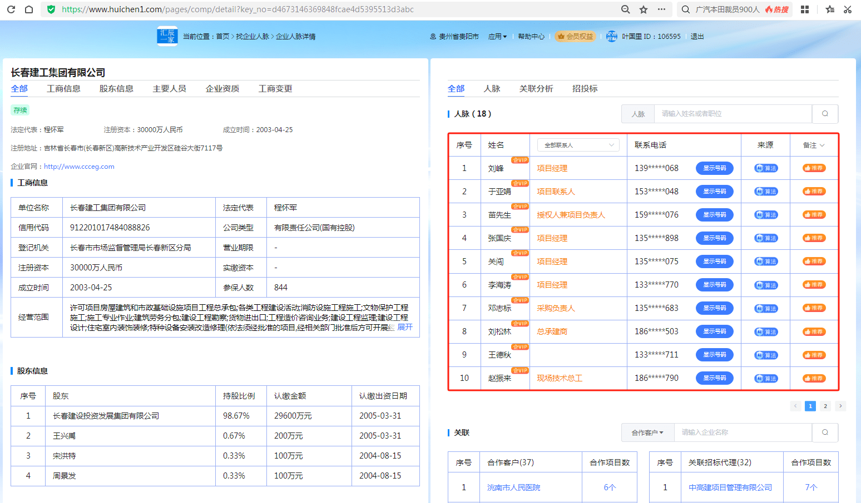
Task: Switch to the 主要人员 tab
Action: [169, 89]
